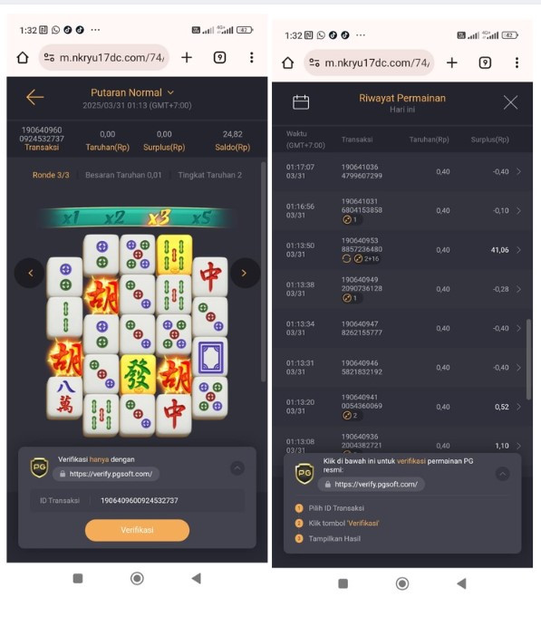541x626 pixels.
Task: Close the Riwayat Permainan panel
Action: point(510,102)
